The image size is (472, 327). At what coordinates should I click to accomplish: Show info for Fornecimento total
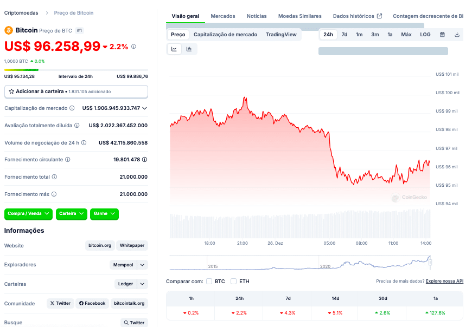coord(54,177)
